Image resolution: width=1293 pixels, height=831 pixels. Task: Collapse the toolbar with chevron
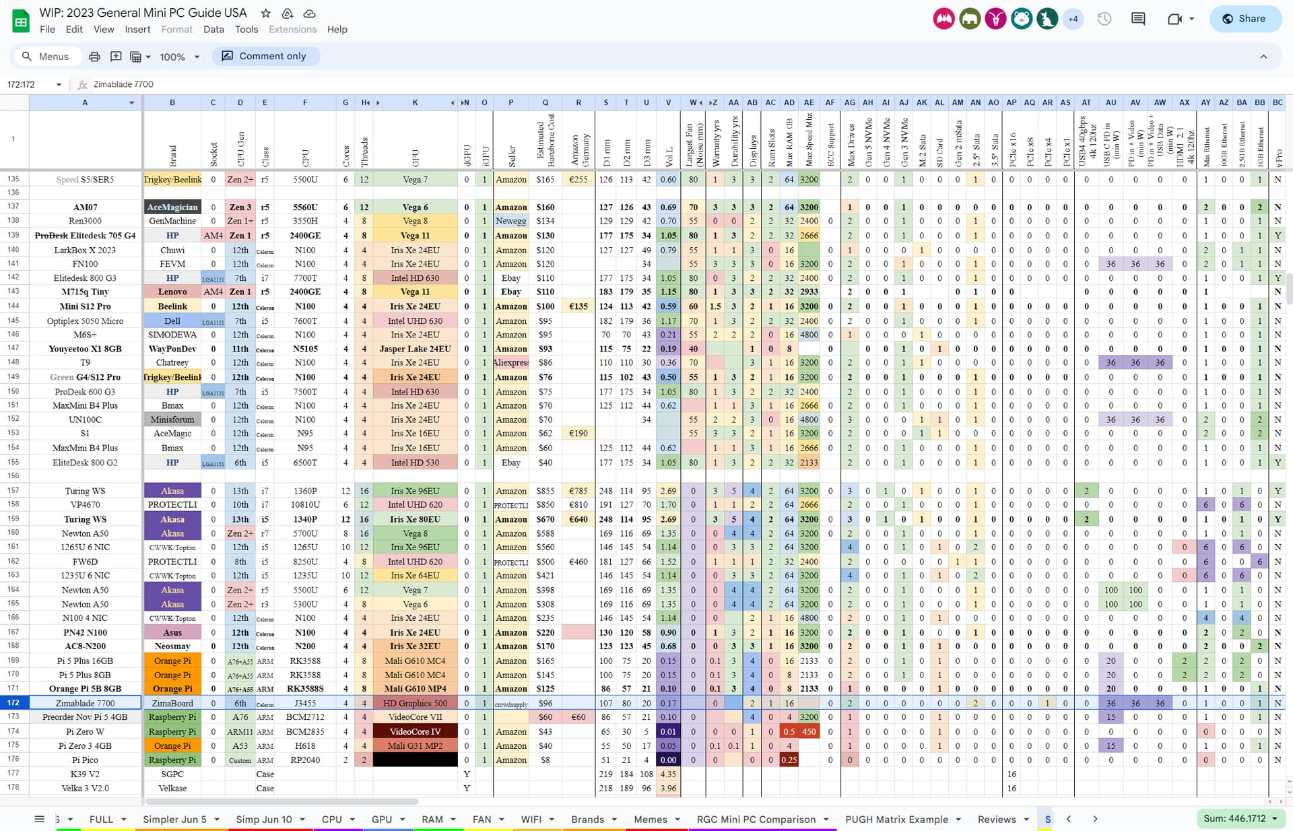pyautogui.click(x=1263, y=57)
